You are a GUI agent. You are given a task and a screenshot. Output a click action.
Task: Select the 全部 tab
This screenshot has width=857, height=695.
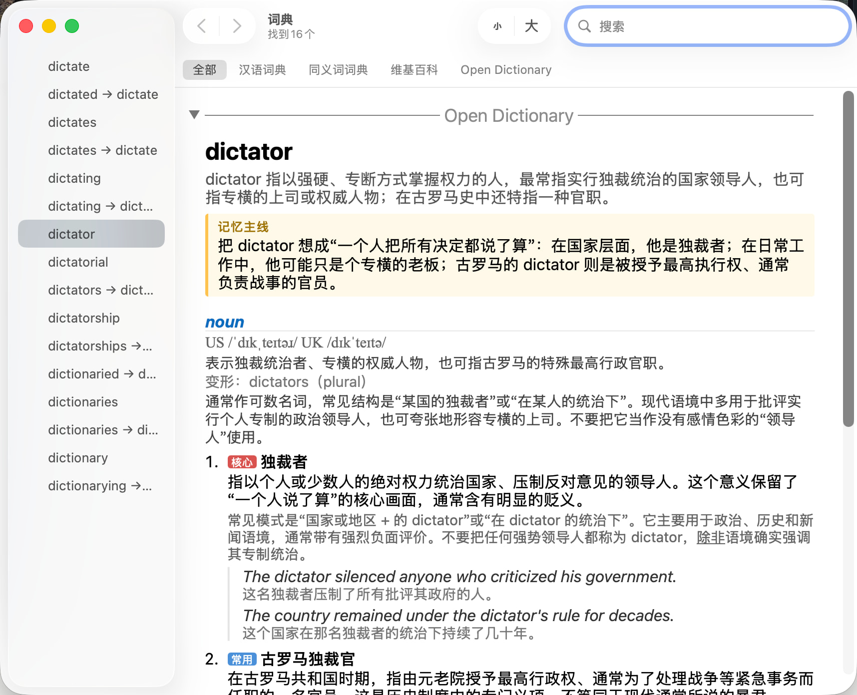coord(204,70)
